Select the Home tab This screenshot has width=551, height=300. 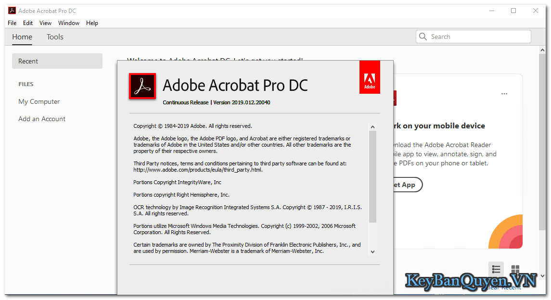(x=22, y=37)
